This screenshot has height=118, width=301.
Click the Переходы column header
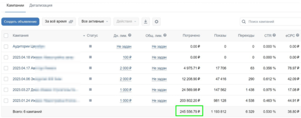point(246,36)
